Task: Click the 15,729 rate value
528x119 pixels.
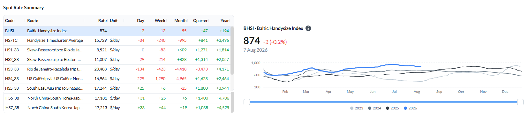Action: (x=101, y=41)
